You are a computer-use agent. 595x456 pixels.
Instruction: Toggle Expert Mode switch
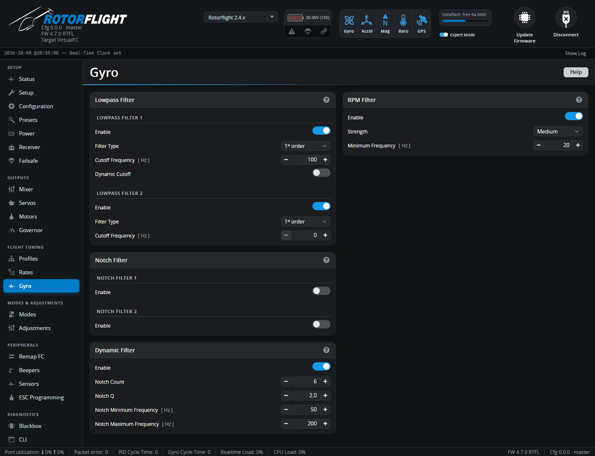point(444,35)
